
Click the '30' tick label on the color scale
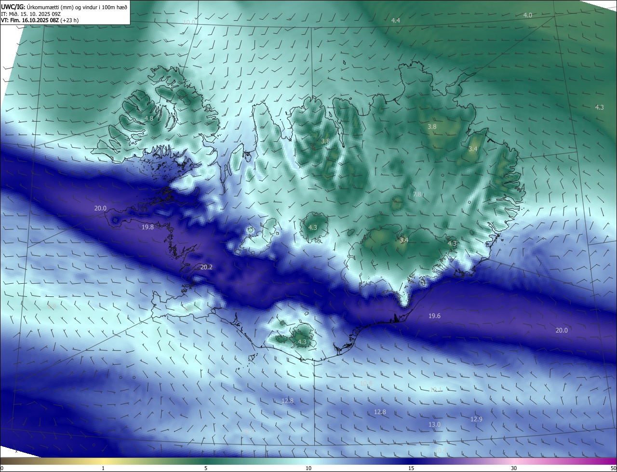514,468
